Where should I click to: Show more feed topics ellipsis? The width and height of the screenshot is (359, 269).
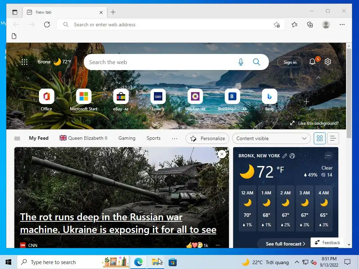(x=175, y=138)
